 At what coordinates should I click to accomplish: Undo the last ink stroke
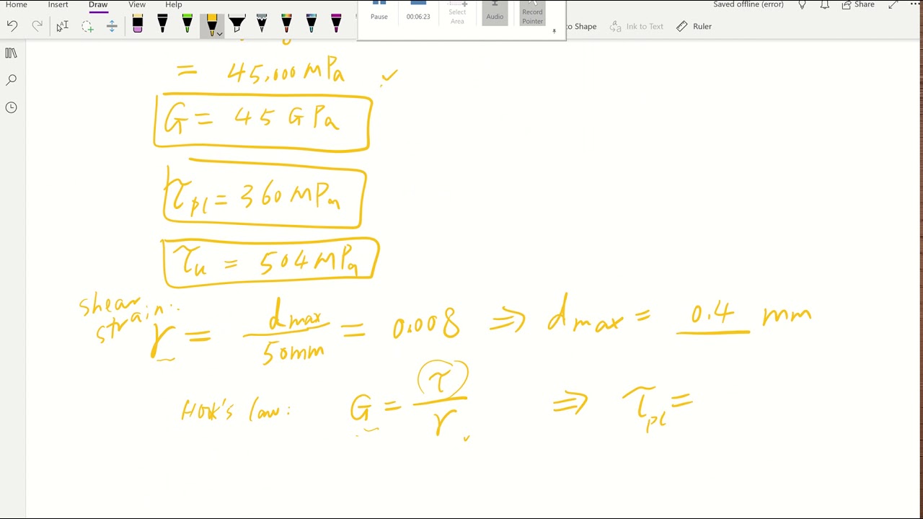coord(12,27)
